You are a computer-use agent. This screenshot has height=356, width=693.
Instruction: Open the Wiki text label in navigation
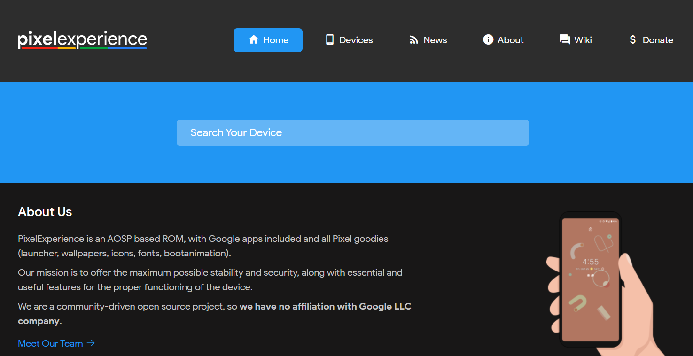tap(583, 40)
